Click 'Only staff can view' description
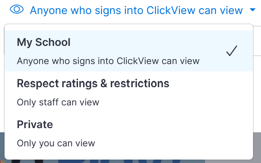Screen dimensions: 261x163 58,102
